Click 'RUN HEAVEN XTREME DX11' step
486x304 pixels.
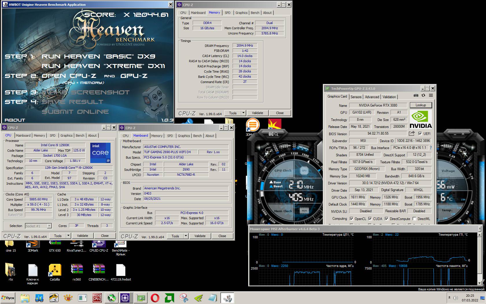[x=103, y=66]
